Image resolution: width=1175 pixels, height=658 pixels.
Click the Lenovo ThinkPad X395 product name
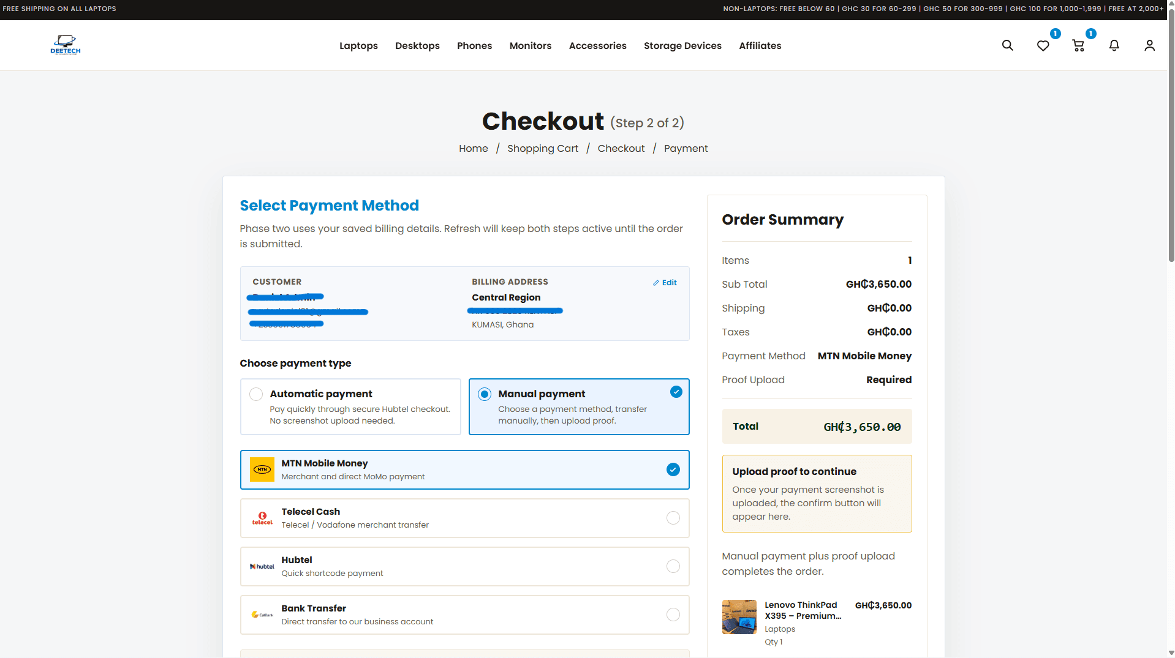click(803, 610)
